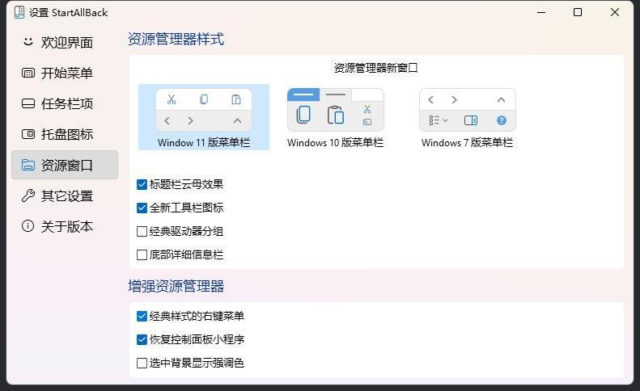This screenshot has height=391, width=640.
Task: Click the StartAllBack app icon in title bar
Action: click(x=19, y=12)
